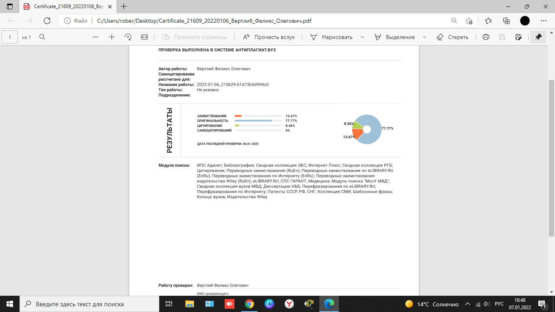Click the 77.77% label next to pie chart
Viewport: 555px width, 312px height.
point(388,128)
